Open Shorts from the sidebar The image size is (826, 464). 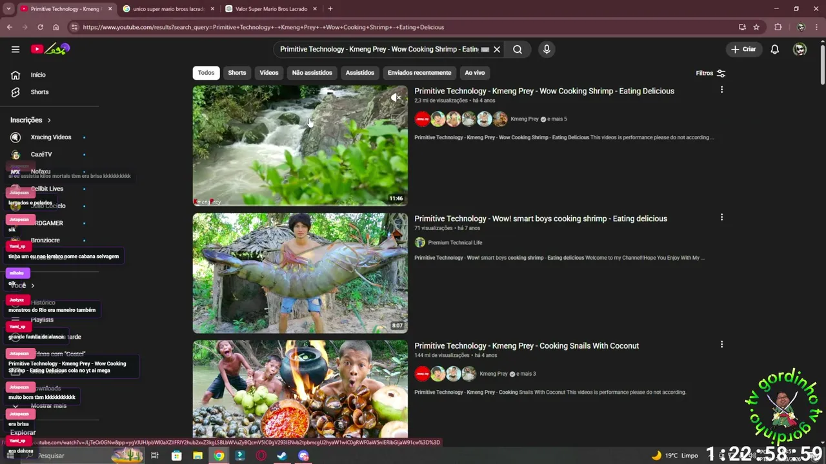39,92
